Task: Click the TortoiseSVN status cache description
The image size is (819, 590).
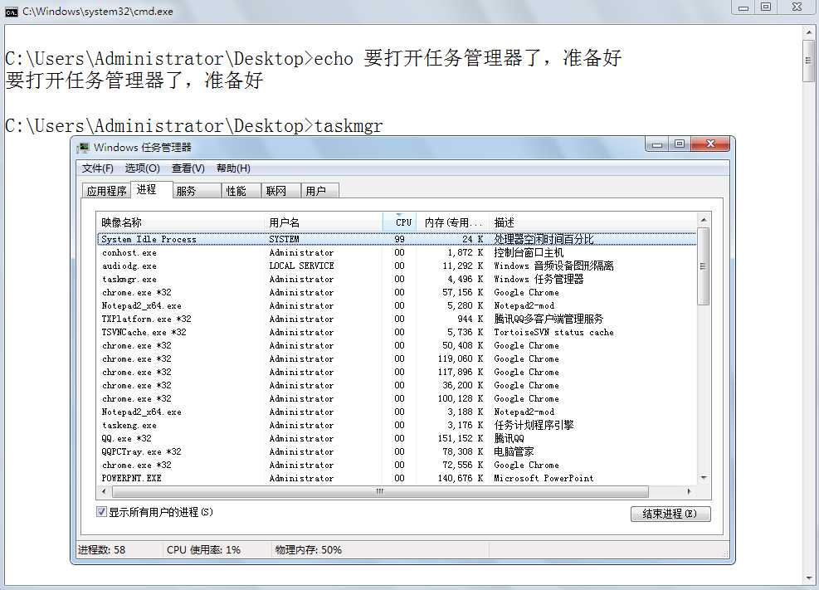Action: point(553,332)
